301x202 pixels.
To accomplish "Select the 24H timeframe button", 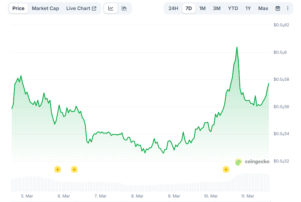I will tap(173, 8).
